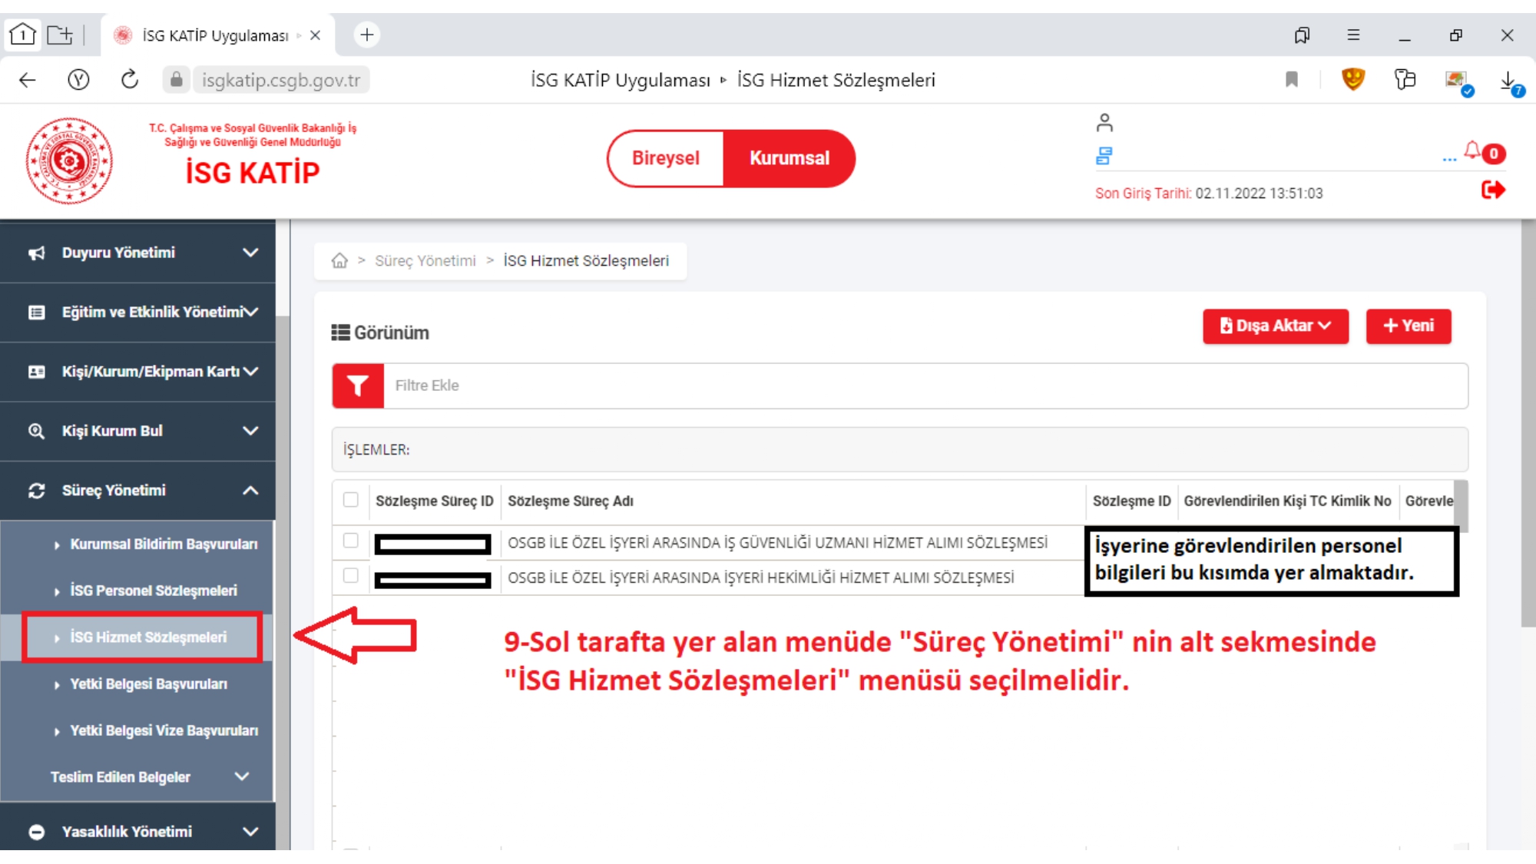Click the notification bell icon
The width and height of the screenshot is (1536, 864).
click(1471, 151)
